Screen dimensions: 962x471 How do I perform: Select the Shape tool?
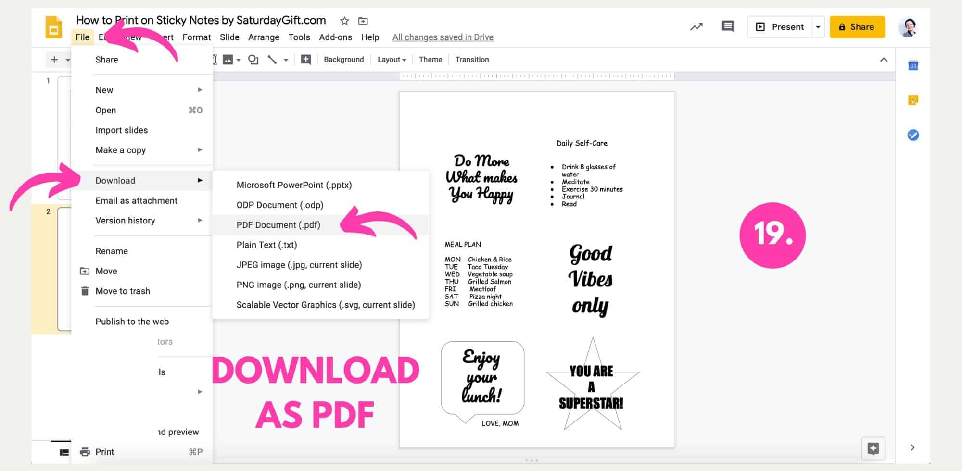[x=253, y=59]
